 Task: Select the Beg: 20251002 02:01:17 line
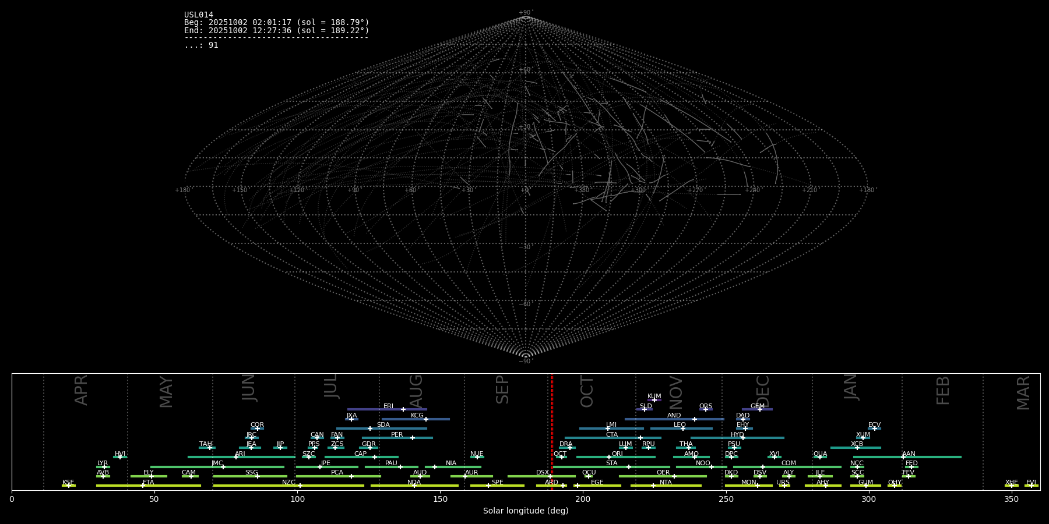tap(277, 23)
